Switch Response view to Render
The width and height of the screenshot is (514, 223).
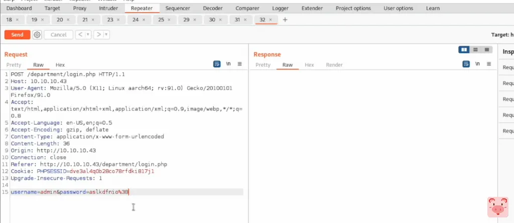(x=334, y=65)
